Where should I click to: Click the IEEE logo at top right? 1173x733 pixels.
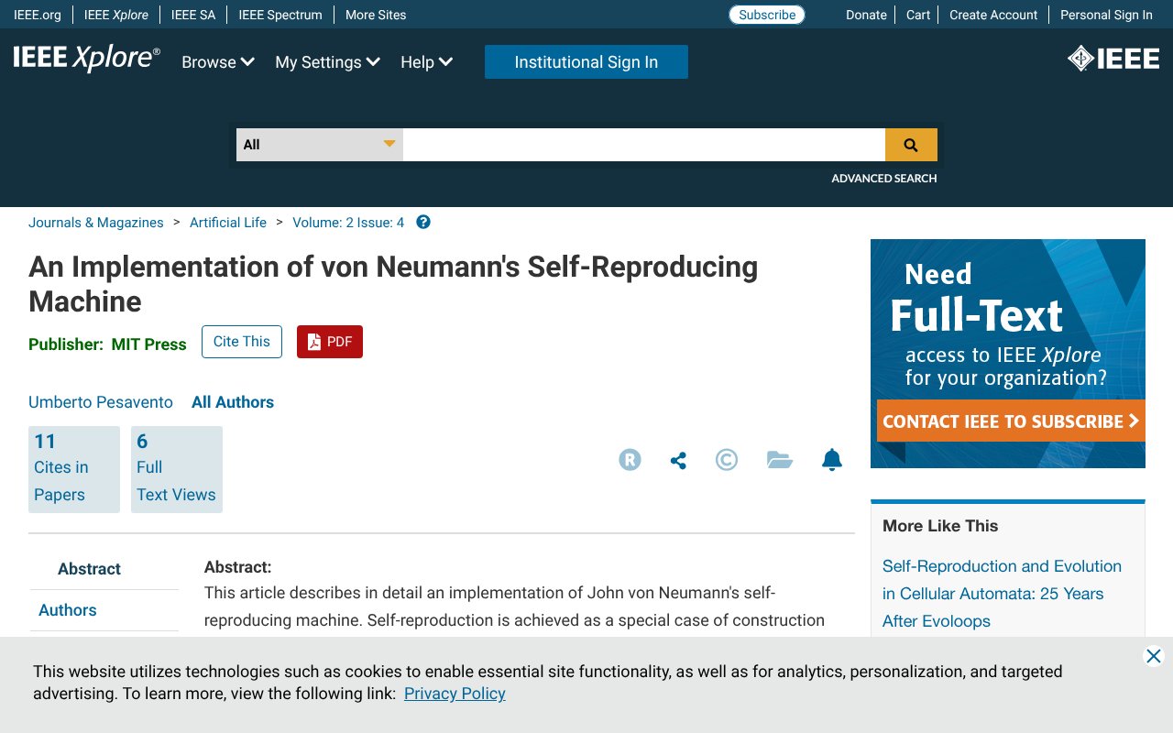[x=1113, y=59]
